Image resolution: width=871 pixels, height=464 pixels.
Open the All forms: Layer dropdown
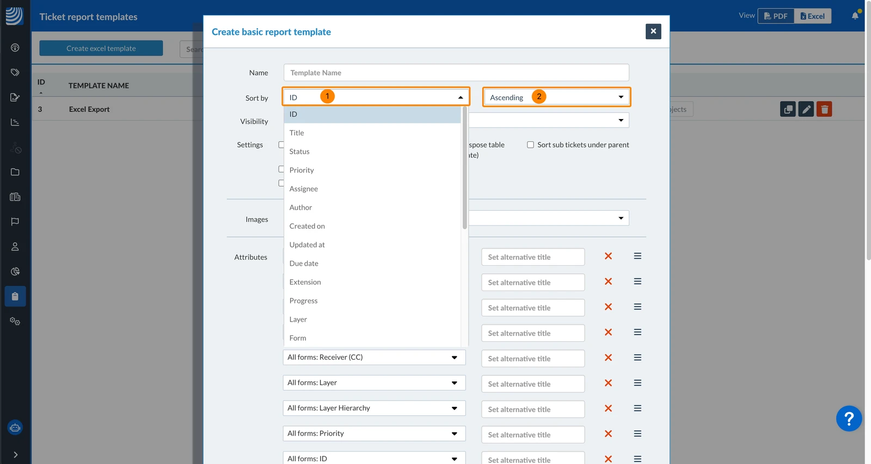click(374, 383)
